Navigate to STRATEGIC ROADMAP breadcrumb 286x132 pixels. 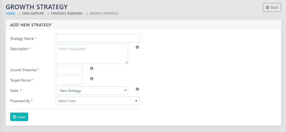click(x=67, y=13)
